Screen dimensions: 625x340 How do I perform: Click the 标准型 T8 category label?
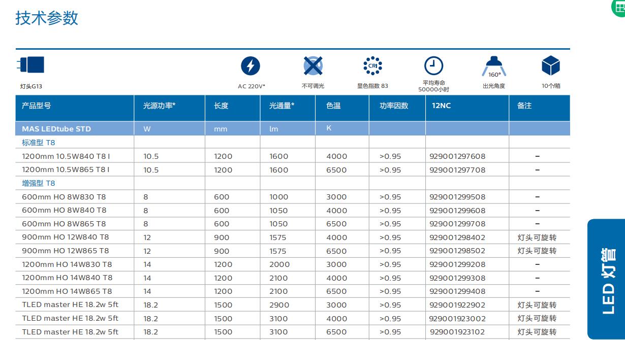coord(38,143)
